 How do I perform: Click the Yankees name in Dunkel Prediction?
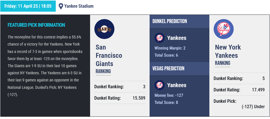point(177,38)
